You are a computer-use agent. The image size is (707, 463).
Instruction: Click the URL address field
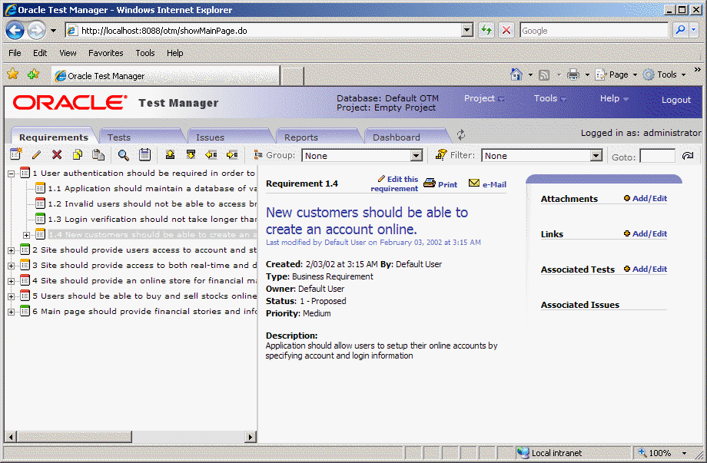(271, 30)
